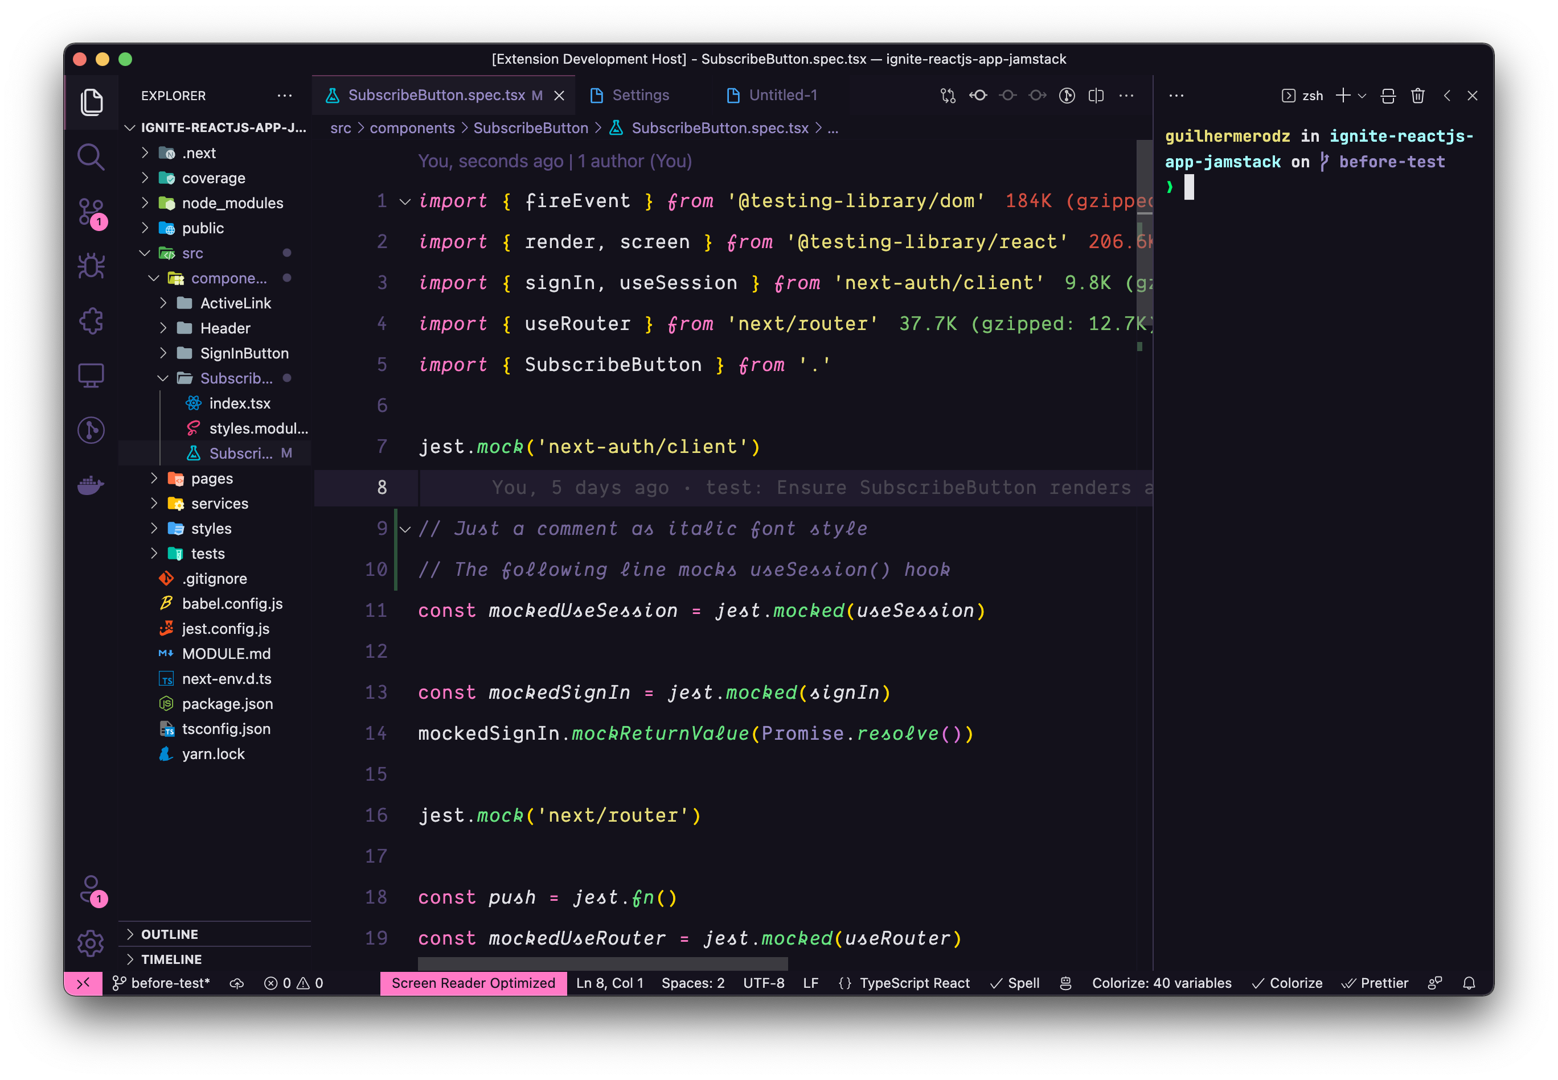Expand the node_modules folder
The height and width of the screenshot is (1080, 1558).
coord(215,203)
